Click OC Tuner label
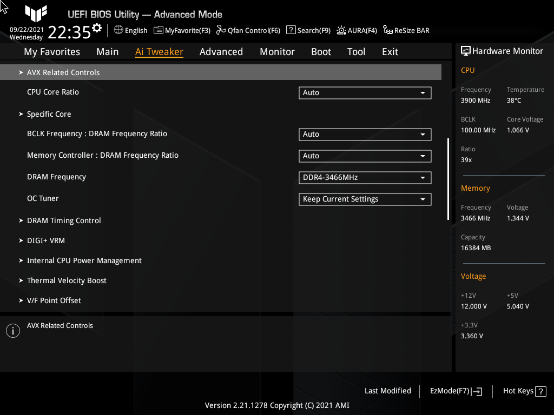 point(43,198)
